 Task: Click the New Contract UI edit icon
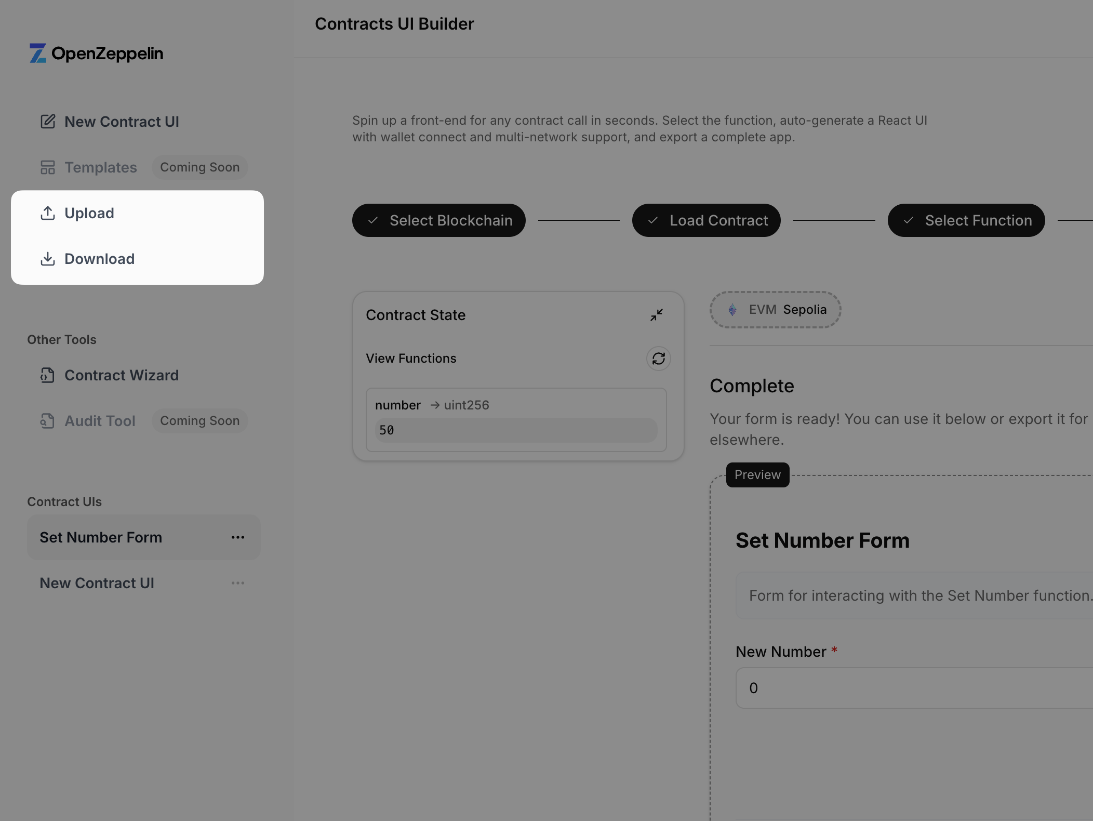(48, 122)
